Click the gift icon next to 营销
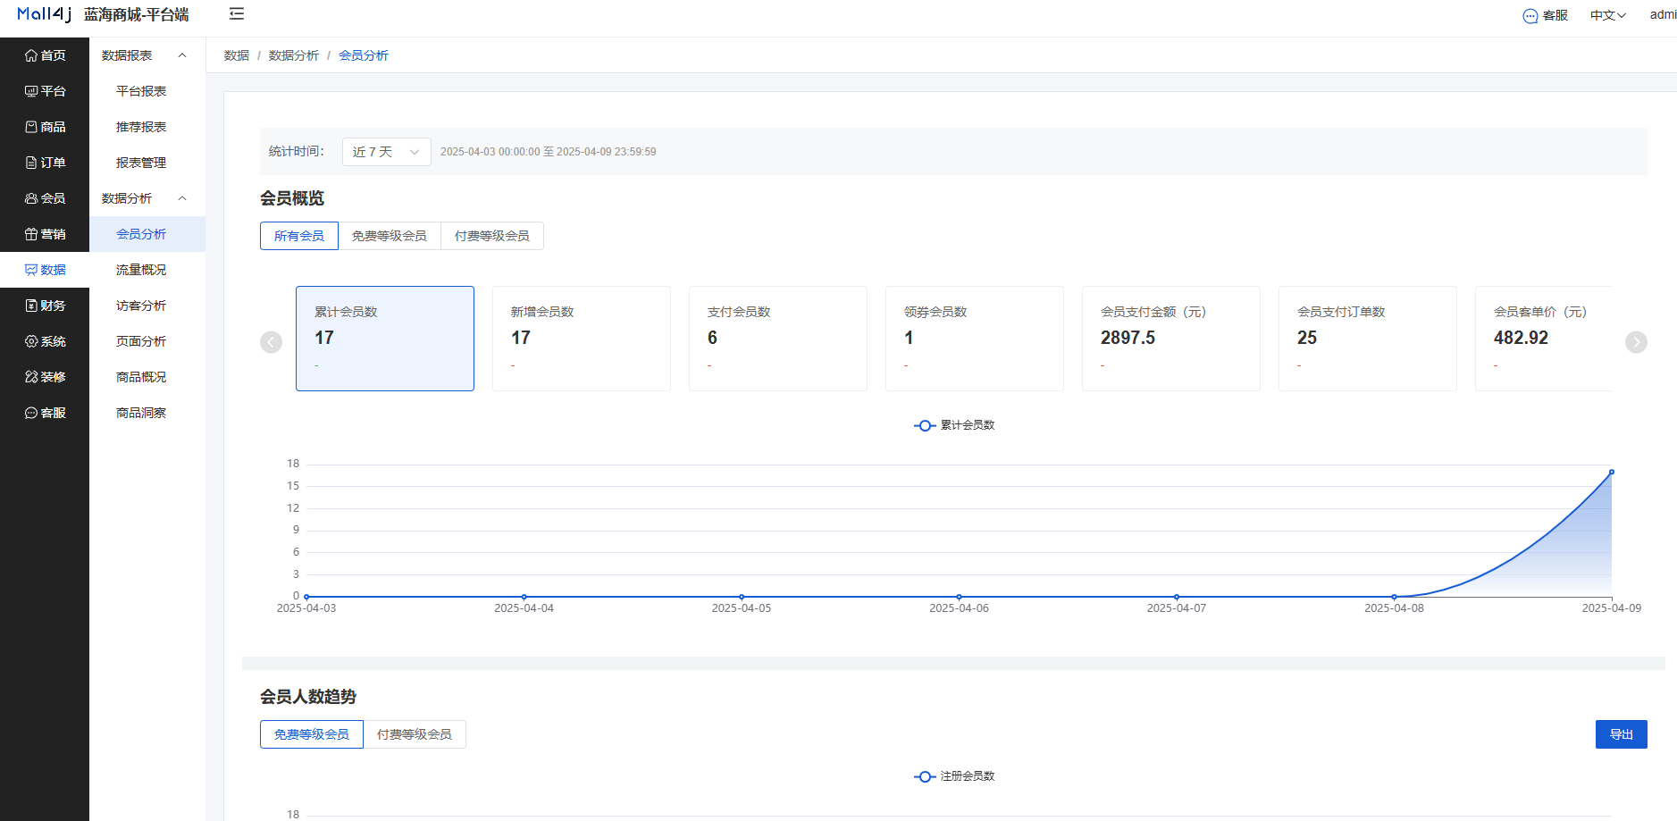The height and width of the screenshot is (821, 1677). (31, 234)
